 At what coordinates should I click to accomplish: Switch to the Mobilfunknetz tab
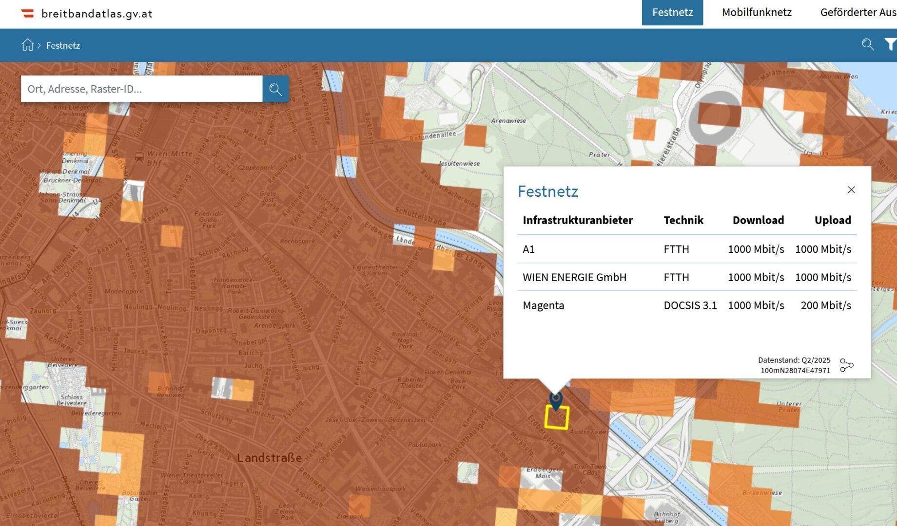coord(757,13)
